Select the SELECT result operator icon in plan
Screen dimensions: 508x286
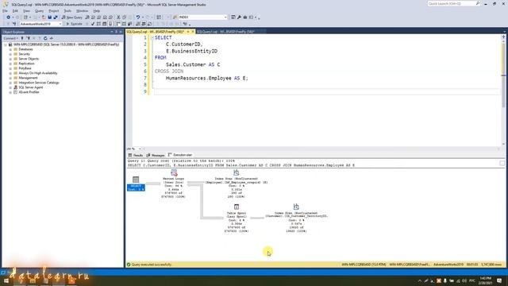[136, 180]
